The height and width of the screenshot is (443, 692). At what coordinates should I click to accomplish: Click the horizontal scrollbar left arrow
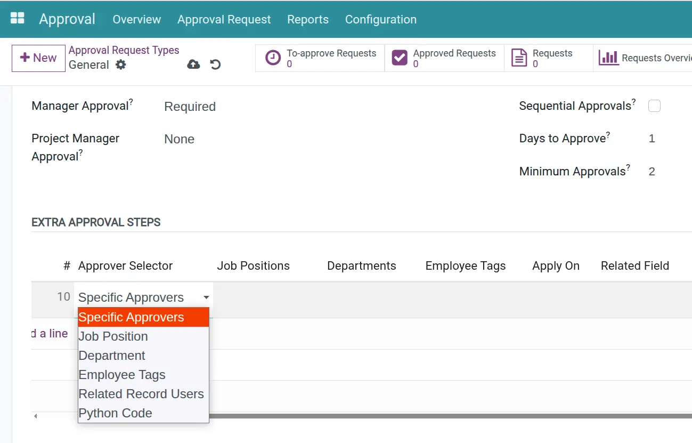(x=36, y=416)
